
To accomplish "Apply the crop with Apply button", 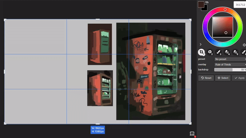I will tap(239, 78).
